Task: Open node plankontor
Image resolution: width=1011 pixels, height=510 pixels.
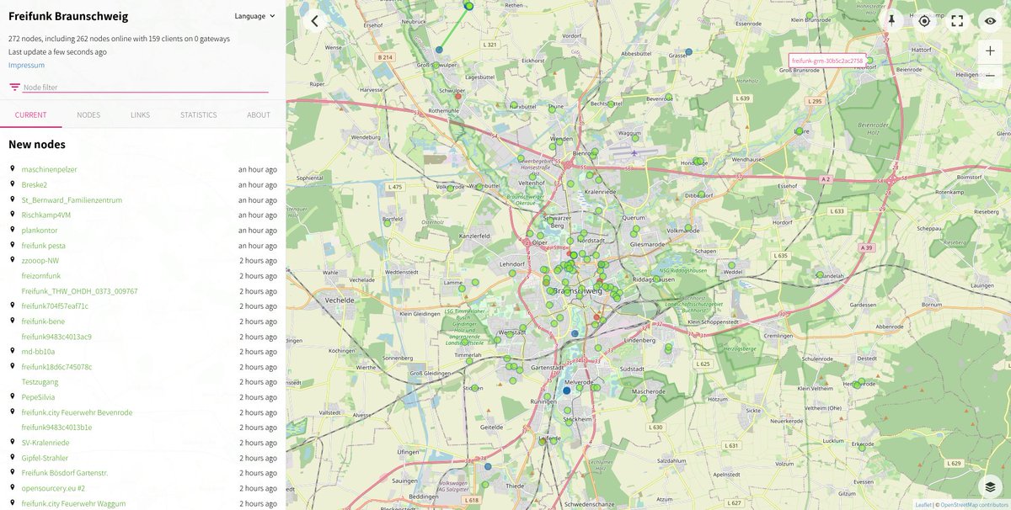Action: point(40,230)
